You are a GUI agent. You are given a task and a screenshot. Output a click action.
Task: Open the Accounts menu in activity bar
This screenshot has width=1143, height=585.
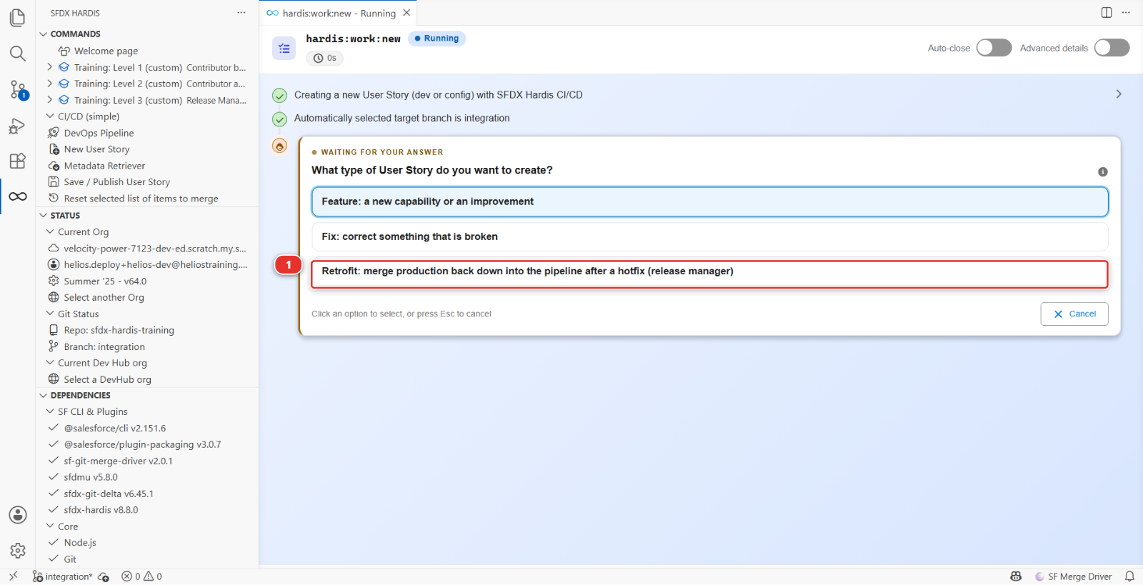point(18,515)
